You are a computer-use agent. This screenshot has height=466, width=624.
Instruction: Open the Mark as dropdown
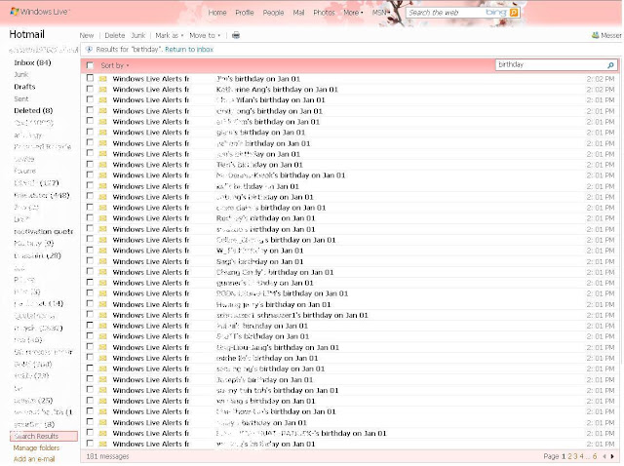coord(169,35)
